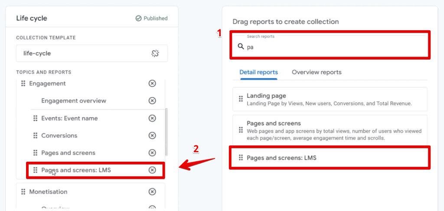Screen dimensions: 444x211
Task: Select Pages and screens report card description
Action: pos(334,134)
